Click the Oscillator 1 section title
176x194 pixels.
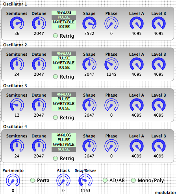(15, 4)
